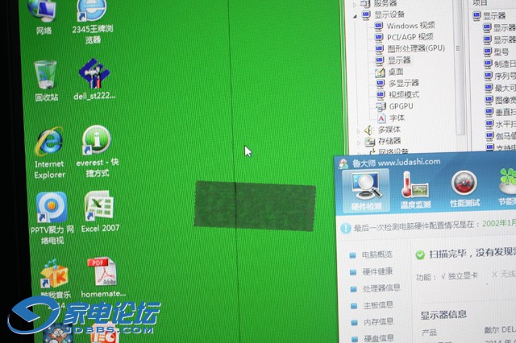Click the 鲁大师 www.ludashi.com title text

(396, 163)
